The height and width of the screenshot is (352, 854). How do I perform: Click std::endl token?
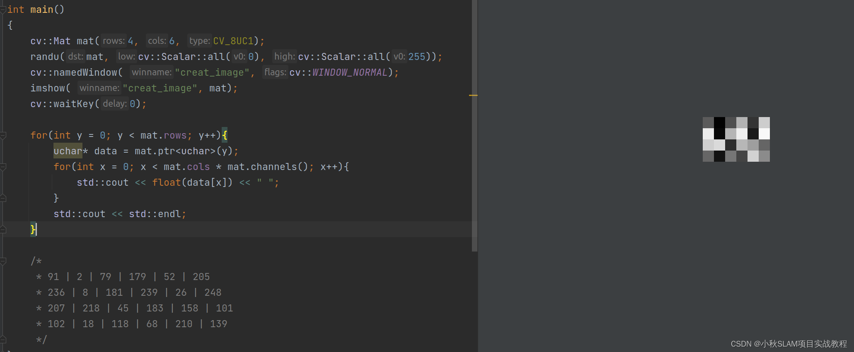155,214
